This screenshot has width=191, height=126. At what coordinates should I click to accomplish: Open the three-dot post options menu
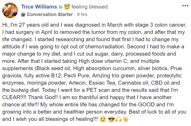pyautogui.click(x=185, y=6)
